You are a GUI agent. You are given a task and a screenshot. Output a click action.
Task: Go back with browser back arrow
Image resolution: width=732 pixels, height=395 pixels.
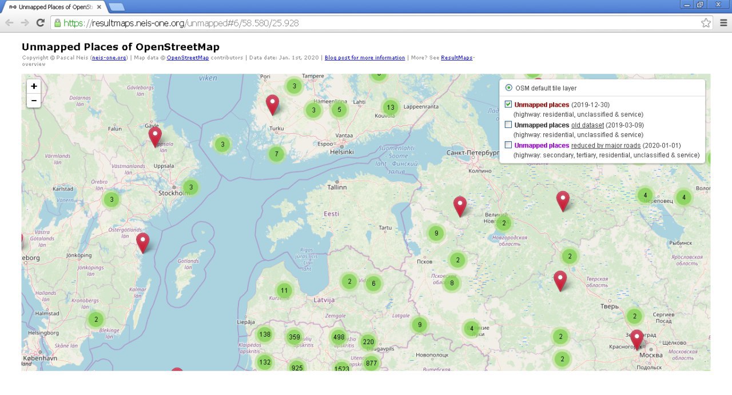pyautogui.click(x=9, y=23)
